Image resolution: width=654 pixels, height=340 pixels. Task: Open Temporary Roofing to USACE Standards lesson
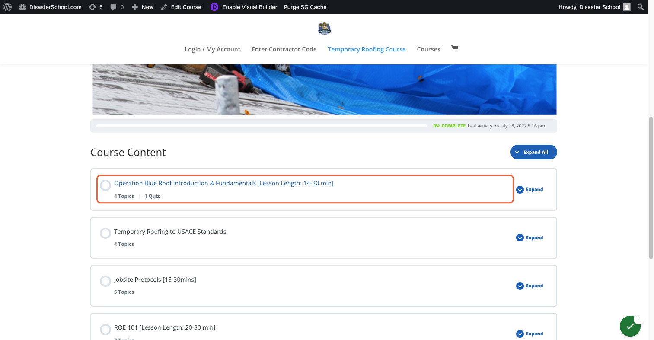pyautogui.click(x=170, y=232)
